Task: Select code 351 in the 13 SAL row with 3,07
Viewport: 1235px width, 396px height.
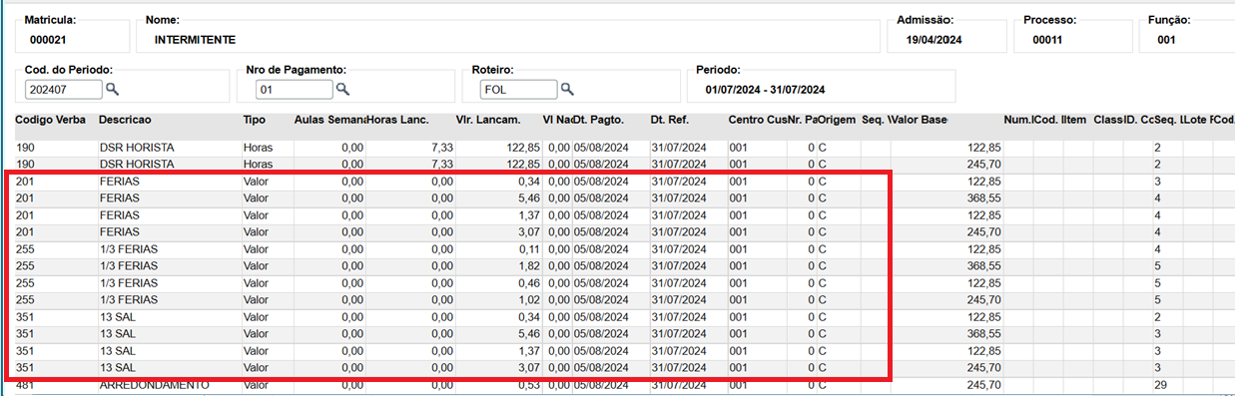Action: 24,367
